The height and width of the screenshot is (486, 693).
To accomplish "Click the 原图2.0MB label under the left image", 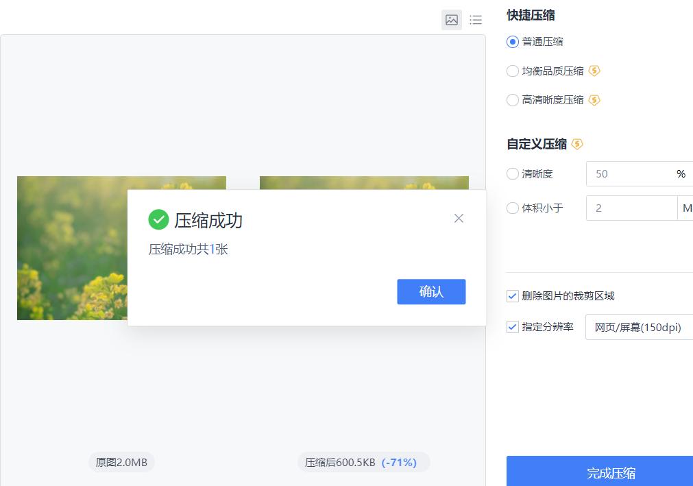I will [x=121, y=462].
